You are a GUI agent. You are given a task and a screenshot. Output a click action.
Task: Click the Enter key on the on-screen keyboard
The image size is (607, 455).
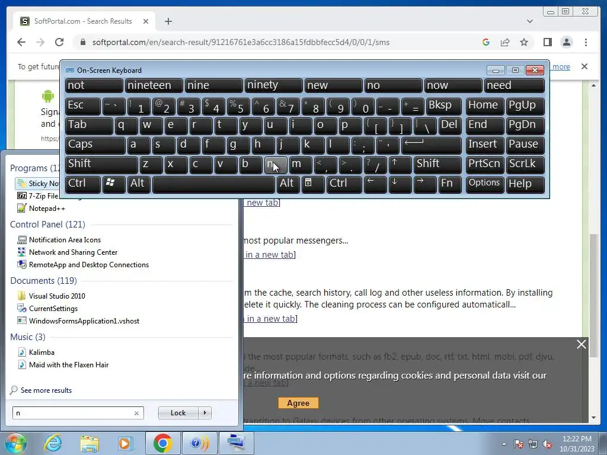click(x=432, y=146)
